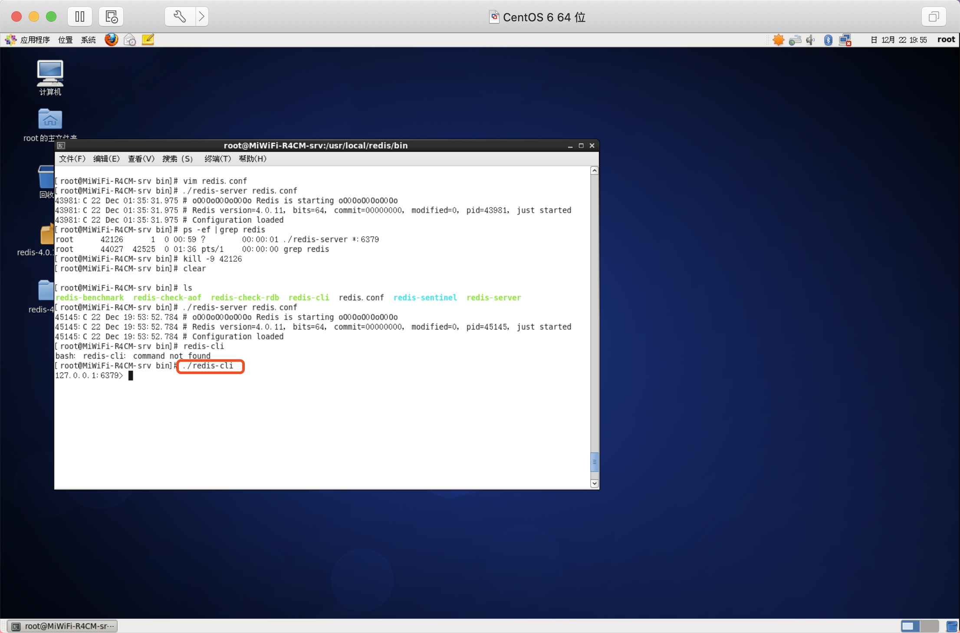The width and height of the screenshot is (960, 633).
Task: Open the VM settings wrench icon
Action: tap(180, 16)
